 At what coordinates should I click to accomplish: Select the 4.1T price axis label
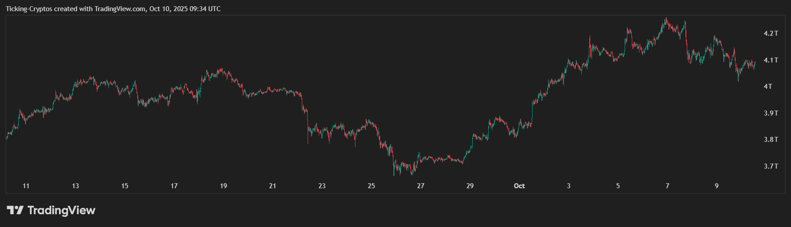pyautogui.click(x=771, y=60)
